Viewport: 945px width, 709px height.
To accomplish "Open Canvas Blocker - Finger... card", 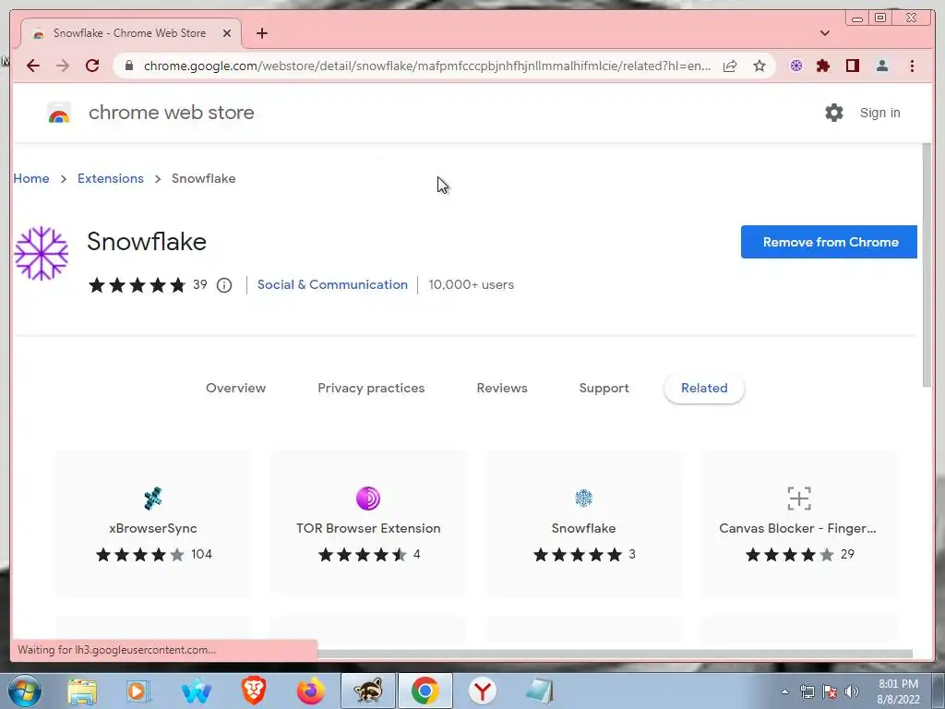I will (x=798, y=524).
